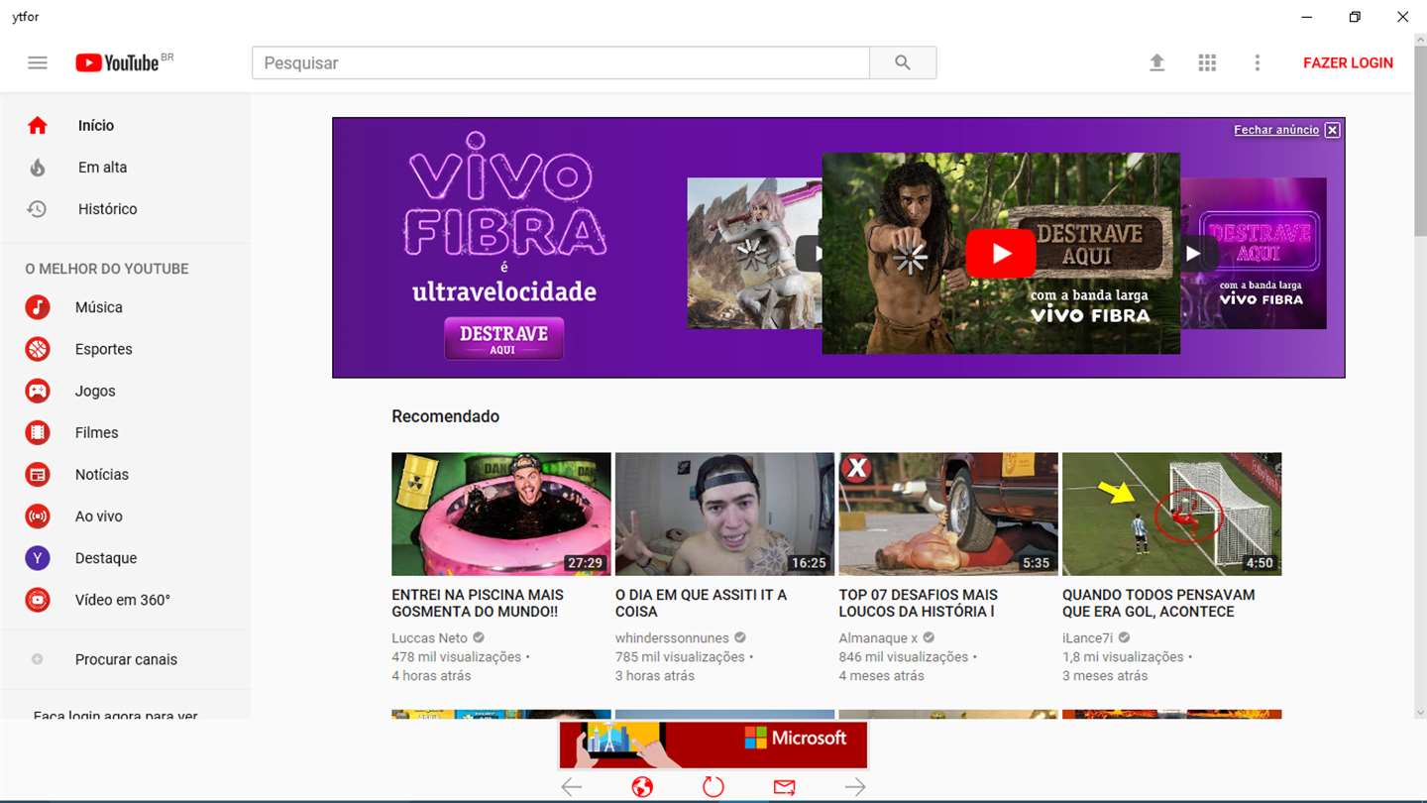
Task: Open iLance7i channel link
Action: pyautogui.click(x=1088, y=638)
